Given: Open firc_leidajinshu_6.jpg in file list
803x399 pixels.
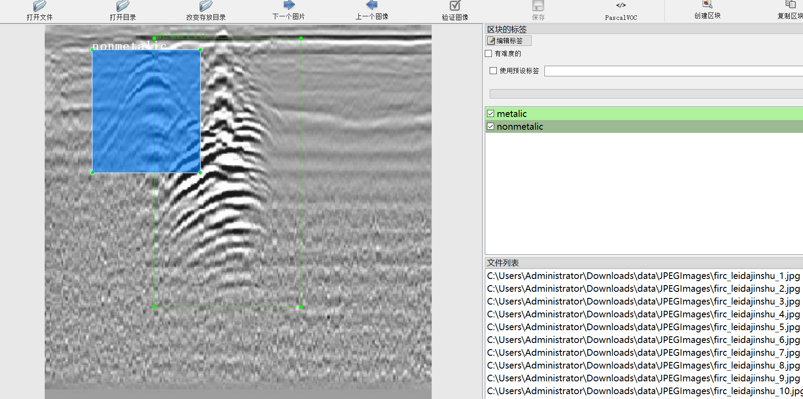Looking at the screenshot, I should click(x=643, y=340).
